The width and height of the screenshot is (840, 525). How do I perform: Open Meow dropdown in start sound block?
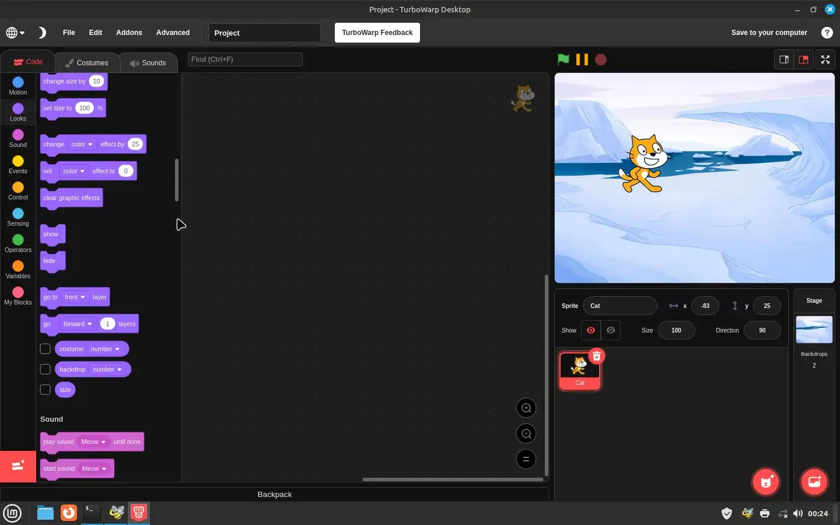pyautogui.click(x=94, y=468)
